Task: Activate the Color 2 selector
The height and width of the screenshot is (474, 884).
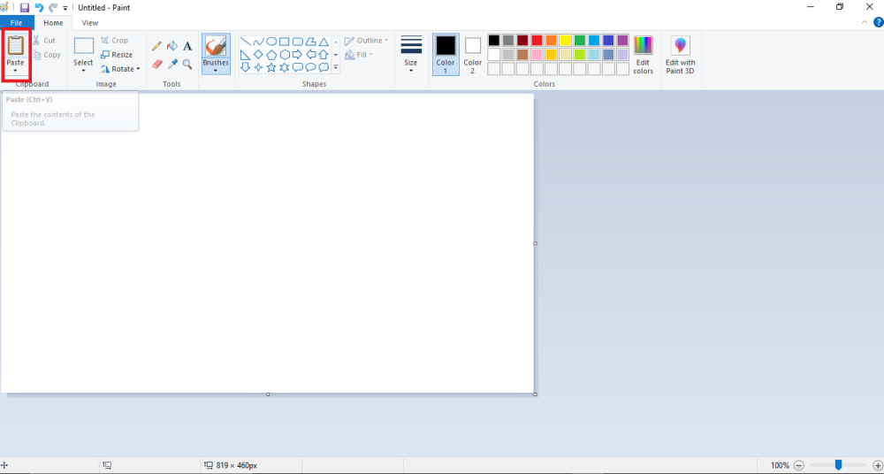Action: 473,55
